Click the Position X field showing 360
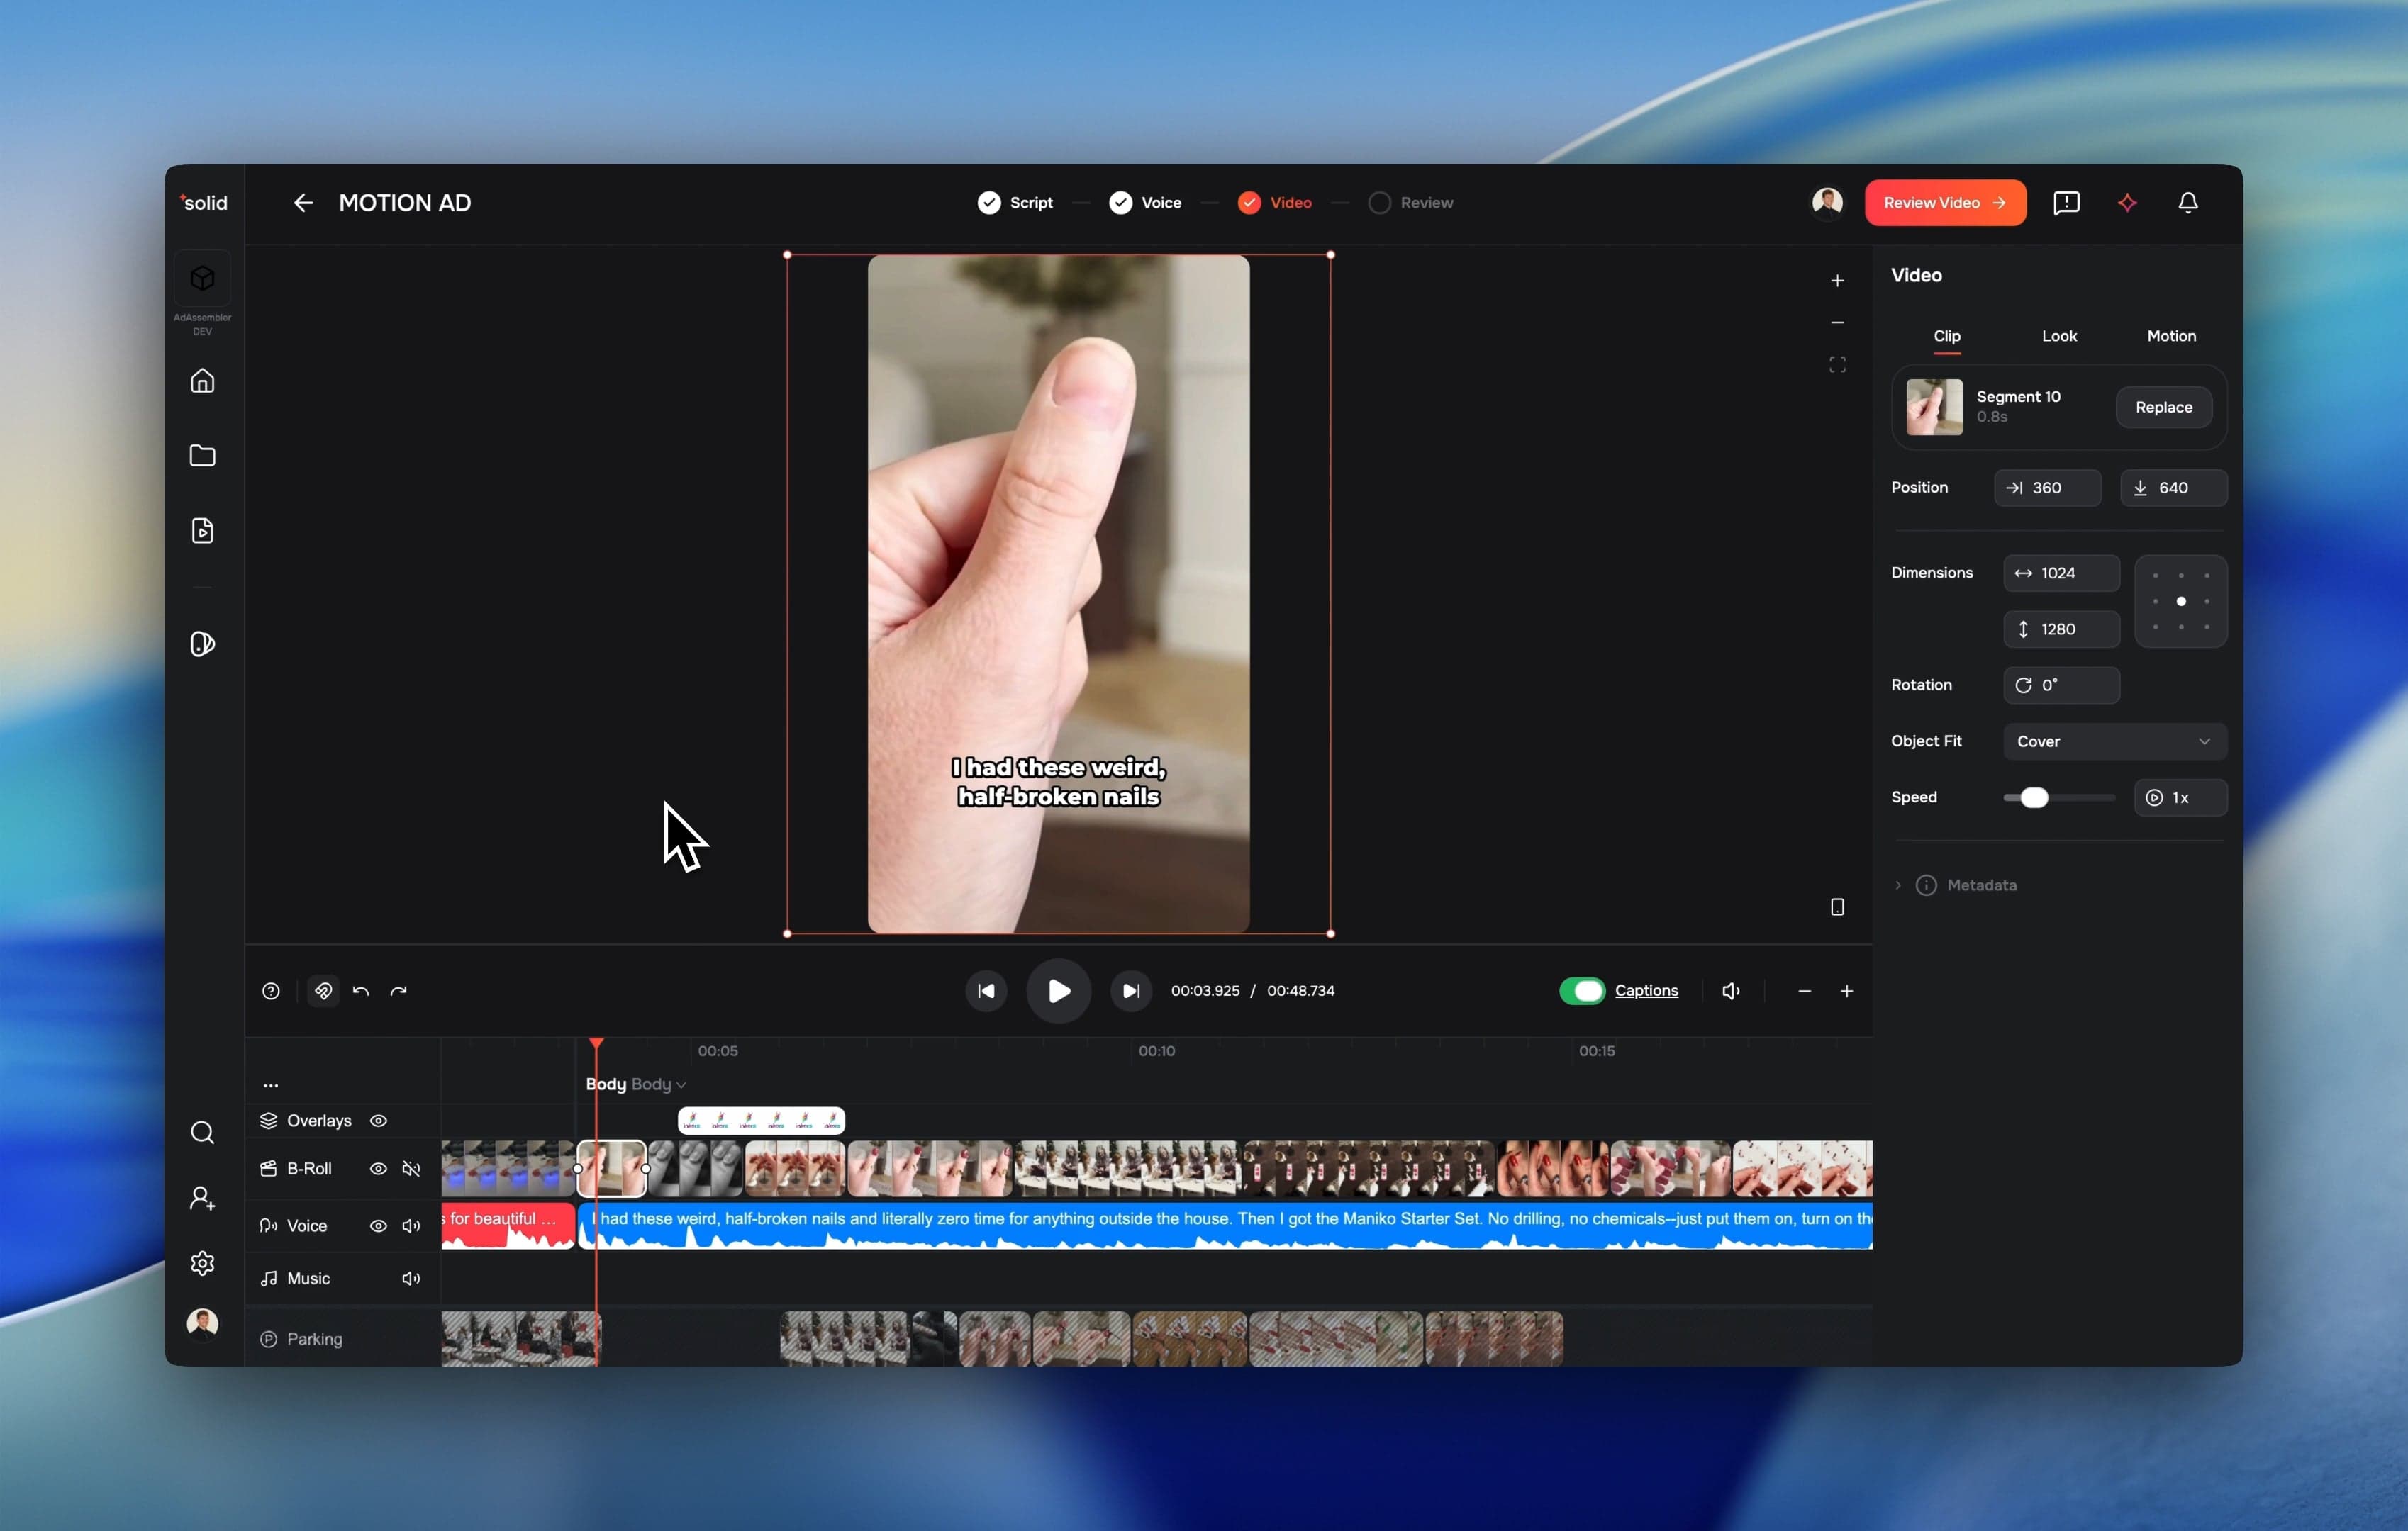The height and width of the screenshot is (1531, 2408). pos(2047,488)
